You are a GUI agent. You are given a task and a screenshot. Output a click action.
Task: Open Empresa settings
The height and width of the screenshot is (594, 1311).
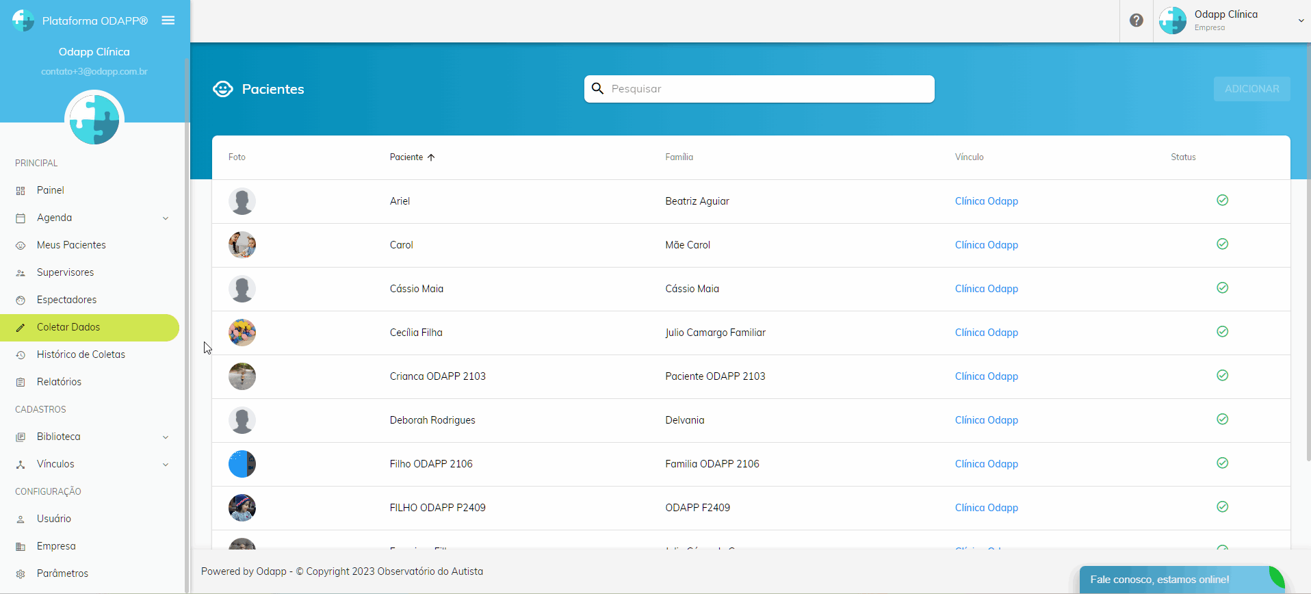pyautogui.click(x=90, y=546)
